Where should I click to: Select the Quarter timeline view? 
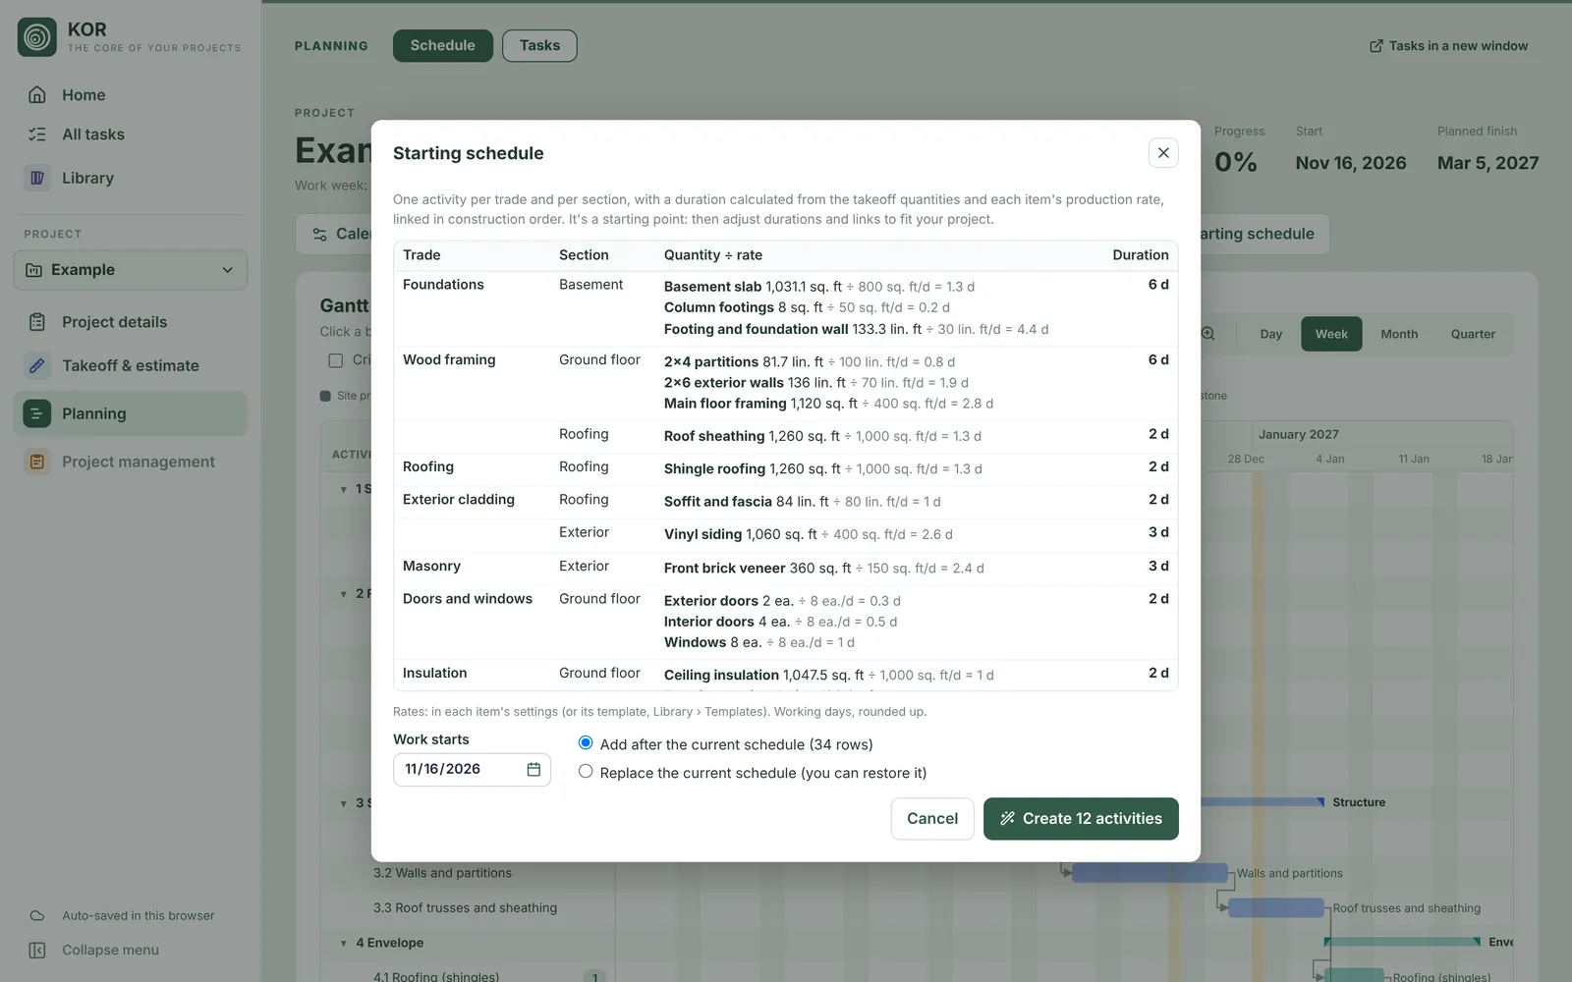coord(1473,334)
